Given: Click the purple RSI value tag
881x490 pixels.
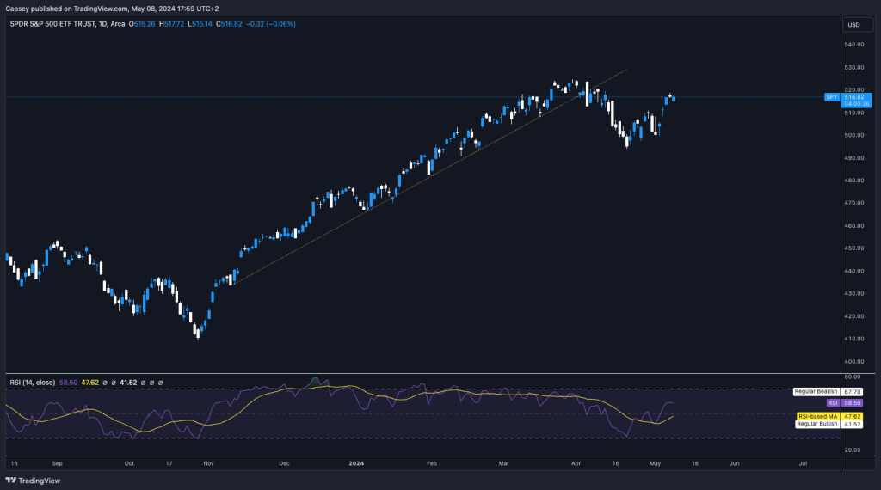Looking at the screenshot, I should (832, 402).
